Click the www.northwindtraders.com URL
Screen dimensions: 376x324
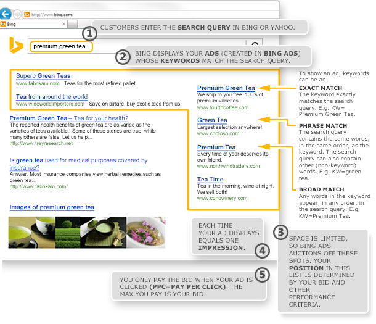pyautogui.click(x=228, y=166)
